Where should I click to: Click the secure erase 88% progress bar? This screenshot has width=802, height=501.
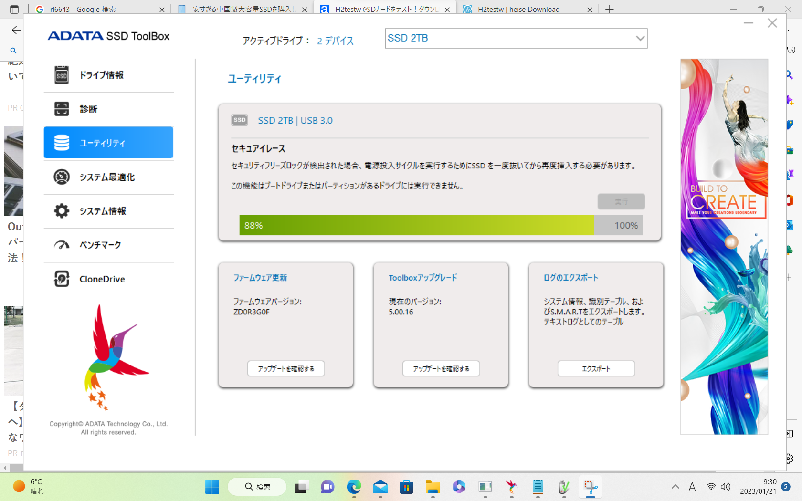tap(441, 225)
